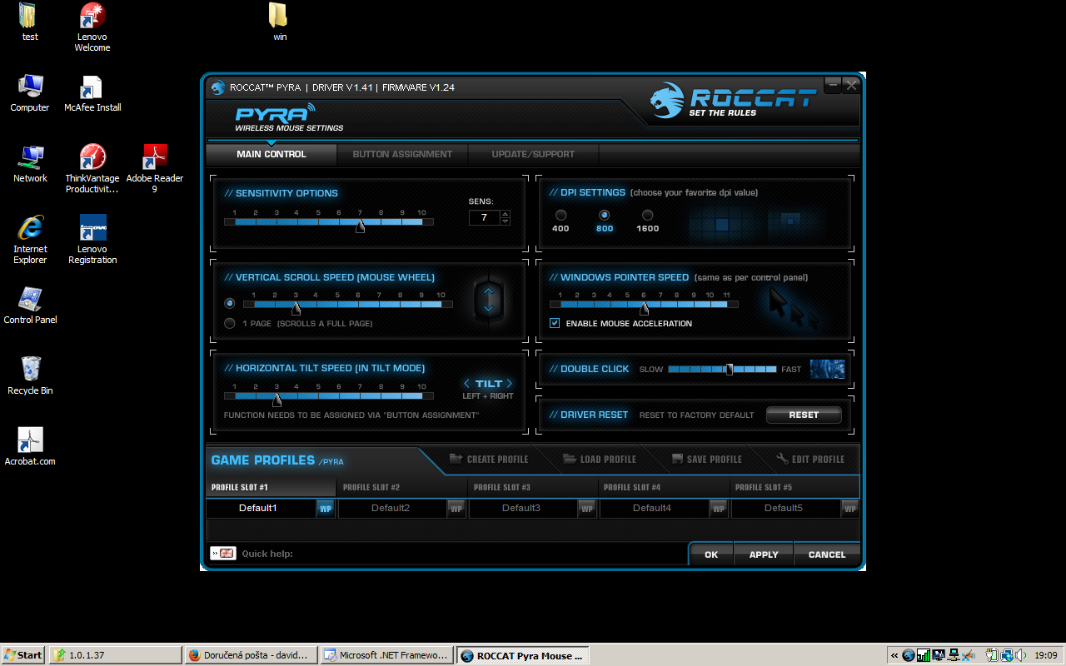Select the 1 Page scroll radio option

230,323
